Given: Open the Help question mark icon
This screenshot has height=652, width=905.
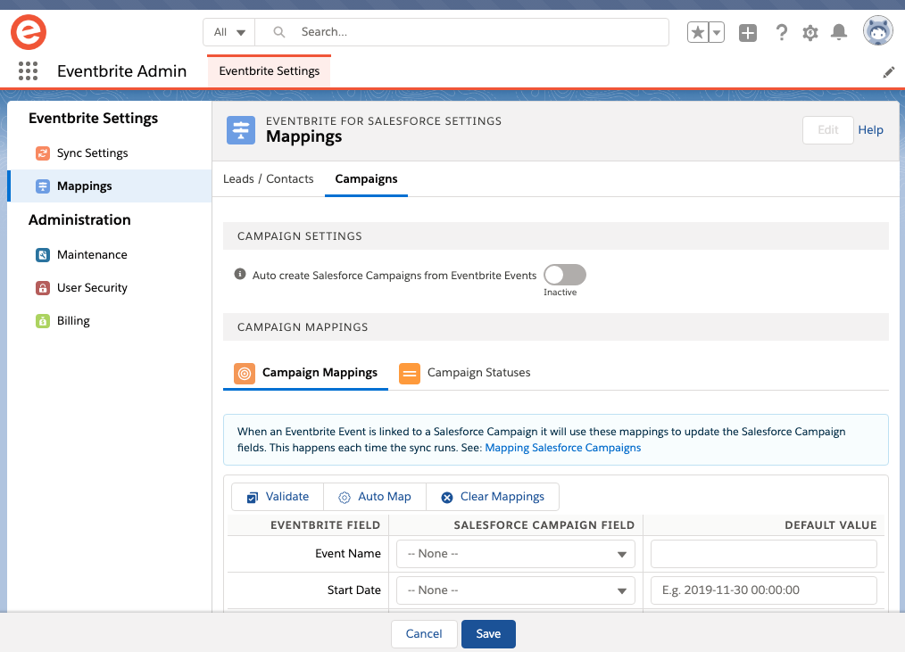Looking at the screenshot, I should (782, 32).
